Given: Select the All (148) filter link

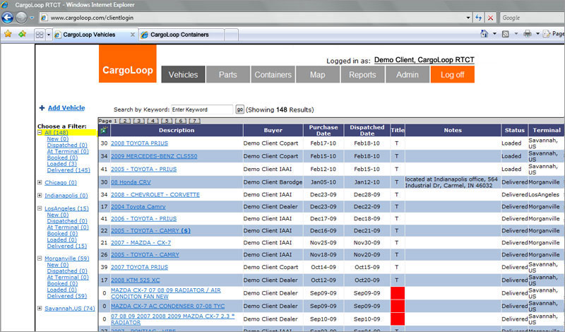Looking at the screenshot, I should tap(56, 133).
